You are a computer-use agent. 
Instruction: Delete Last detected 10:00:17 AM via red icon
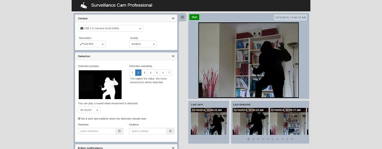pyautogui.click(x=304, y=110)
